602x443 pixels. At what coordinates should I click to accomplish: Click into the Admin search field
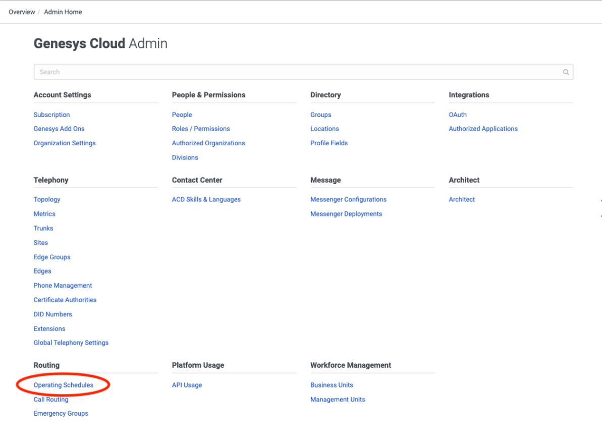[298, 72]
